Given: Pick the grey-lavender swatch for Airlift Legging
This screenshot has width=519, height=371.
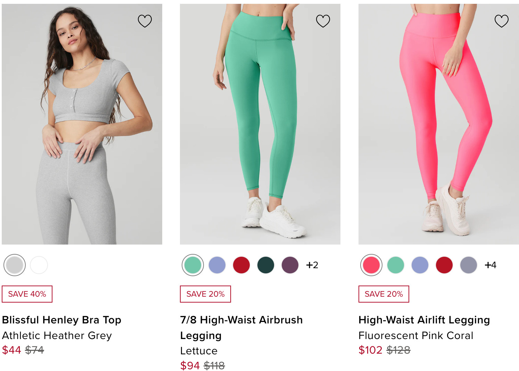Looking at the screenshot, I should [x=469, y=265].
